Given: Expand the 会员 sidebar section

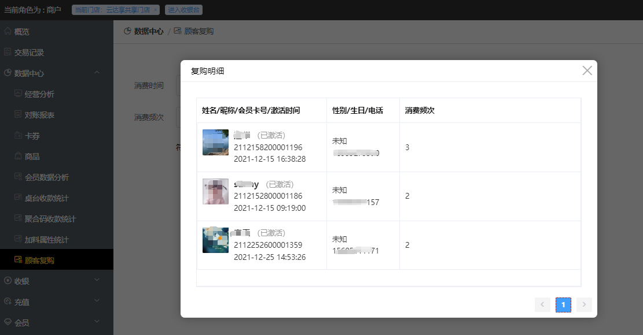Looking at the screenshot, I should (x=57, y=323).
